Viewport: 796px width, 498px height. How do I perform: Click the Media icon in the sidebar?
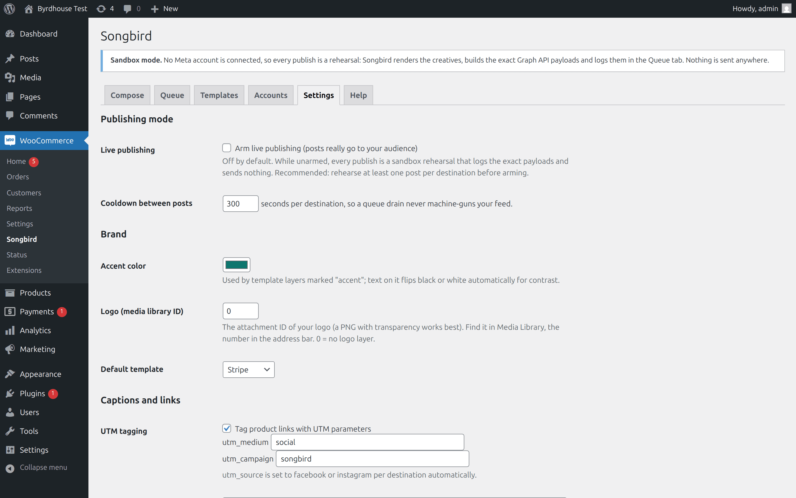10,78
